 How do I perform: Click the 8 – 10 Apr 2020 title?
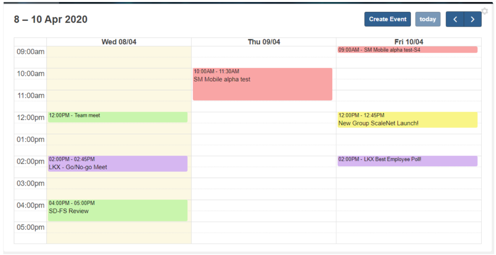pos(51,20)
